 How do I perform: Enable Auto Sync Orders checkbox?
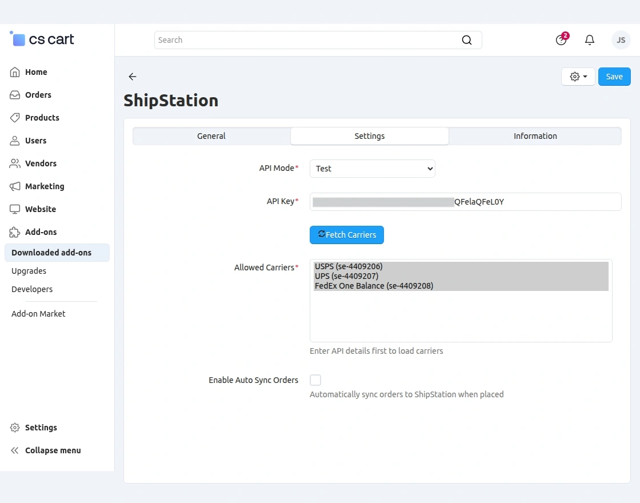tap(315, 380)
